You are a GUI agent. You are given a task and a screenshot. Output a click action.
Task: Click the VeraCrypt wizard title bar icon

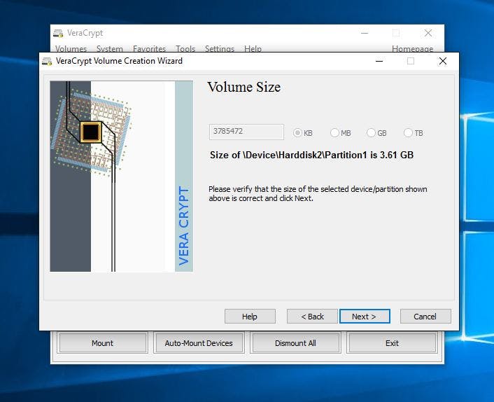click(47, 61)
